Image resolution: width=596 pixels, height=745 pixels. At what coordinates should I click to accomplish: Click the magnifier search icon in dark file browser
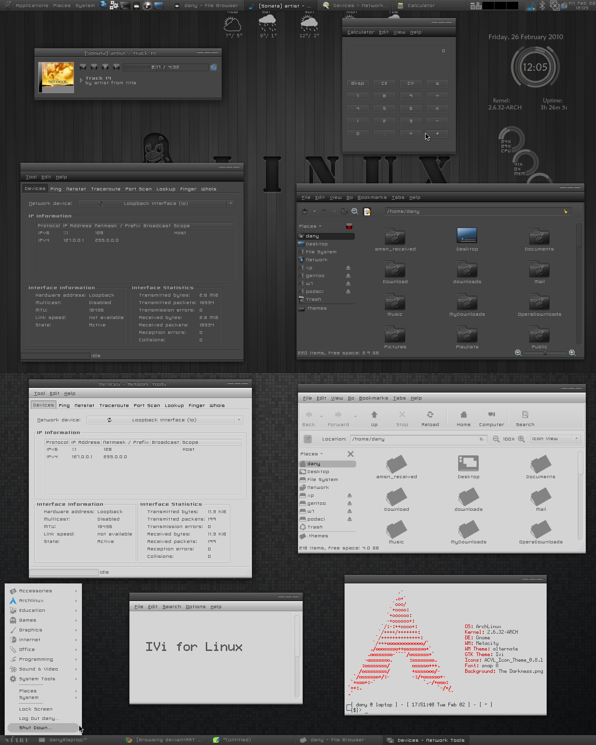coord(355,211)
